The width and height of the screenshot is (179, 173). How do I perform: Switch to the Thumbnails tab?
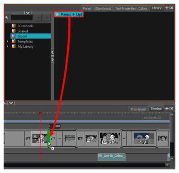point(138,109)
